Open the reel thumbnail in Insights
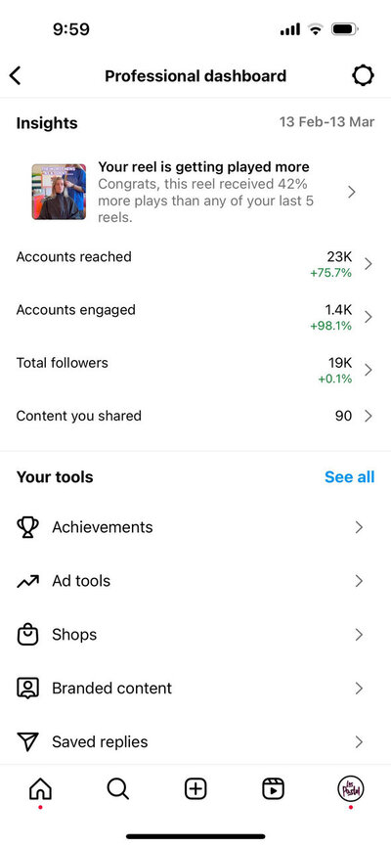Image resolution: width=391 pixels, height=847 pixels. coord(59,192)
